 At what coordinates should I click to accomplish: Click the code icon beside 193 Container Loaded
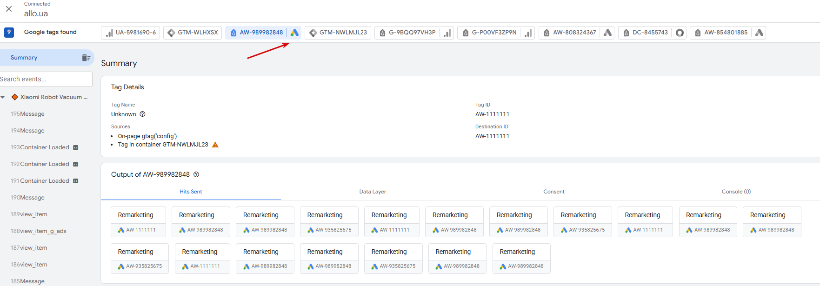pyautogui.click(x=76, y=147)
